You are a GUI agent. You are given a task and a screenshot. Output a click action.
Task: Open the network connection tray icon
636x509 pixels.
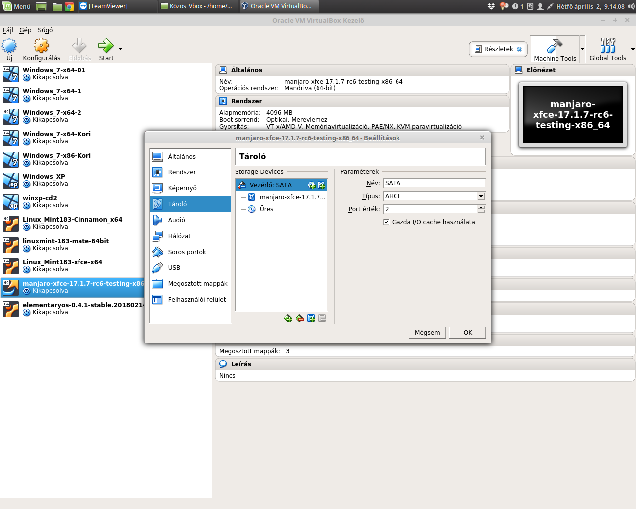550,6
